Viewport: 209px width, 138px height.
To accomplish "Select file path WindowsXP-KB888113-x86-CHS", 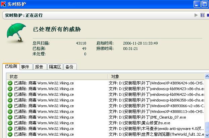I will click(x=156, y=112).
